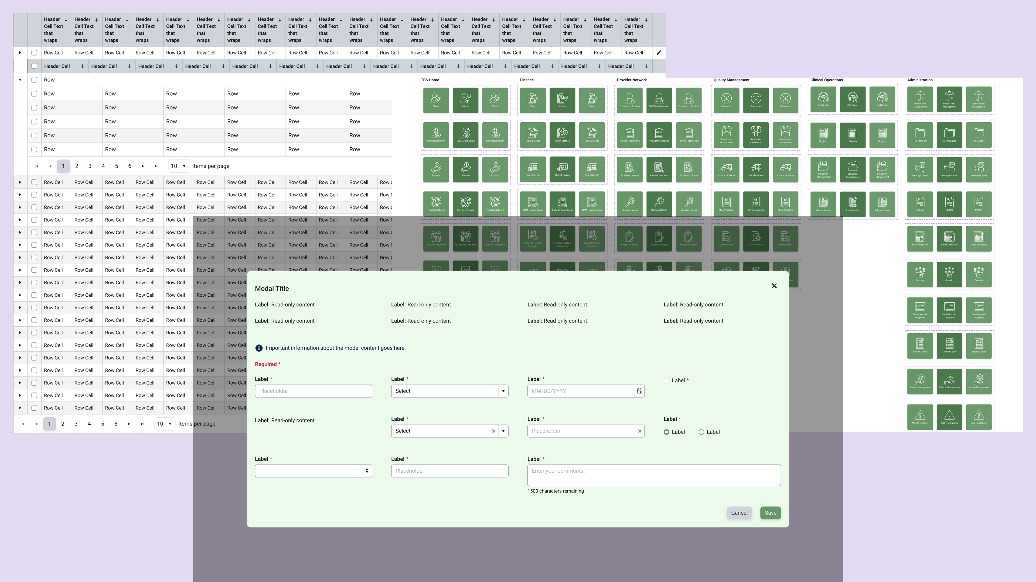Viewport: 1036px width, 582px height.
Task: Click the Modal Title heading text
Action: coord(272,288)
